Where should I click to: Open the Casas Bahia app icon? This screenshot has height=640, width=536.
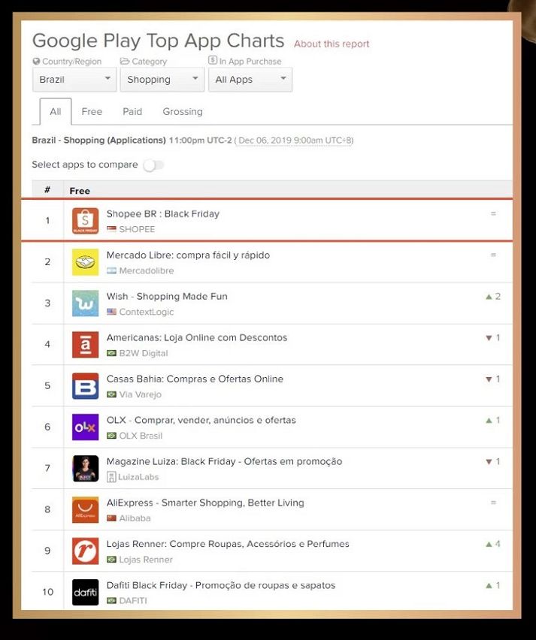point(86,385)
